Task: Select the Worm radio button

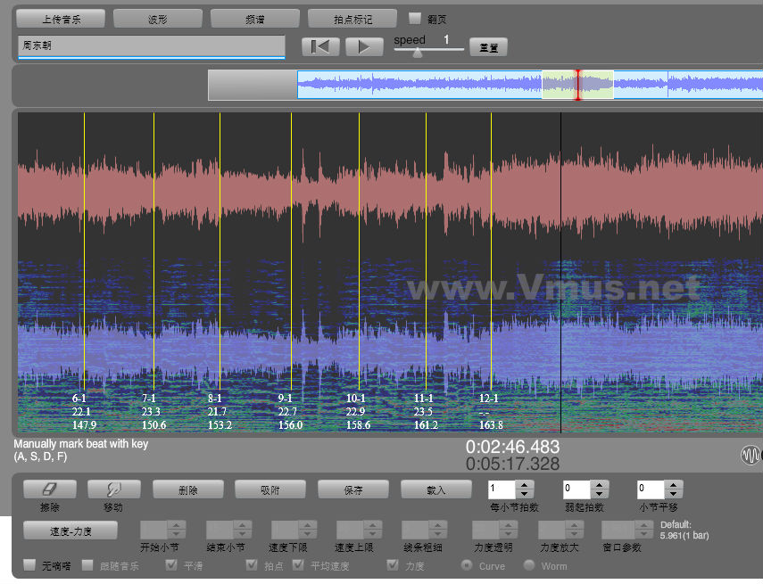Action: pos(529,565)
